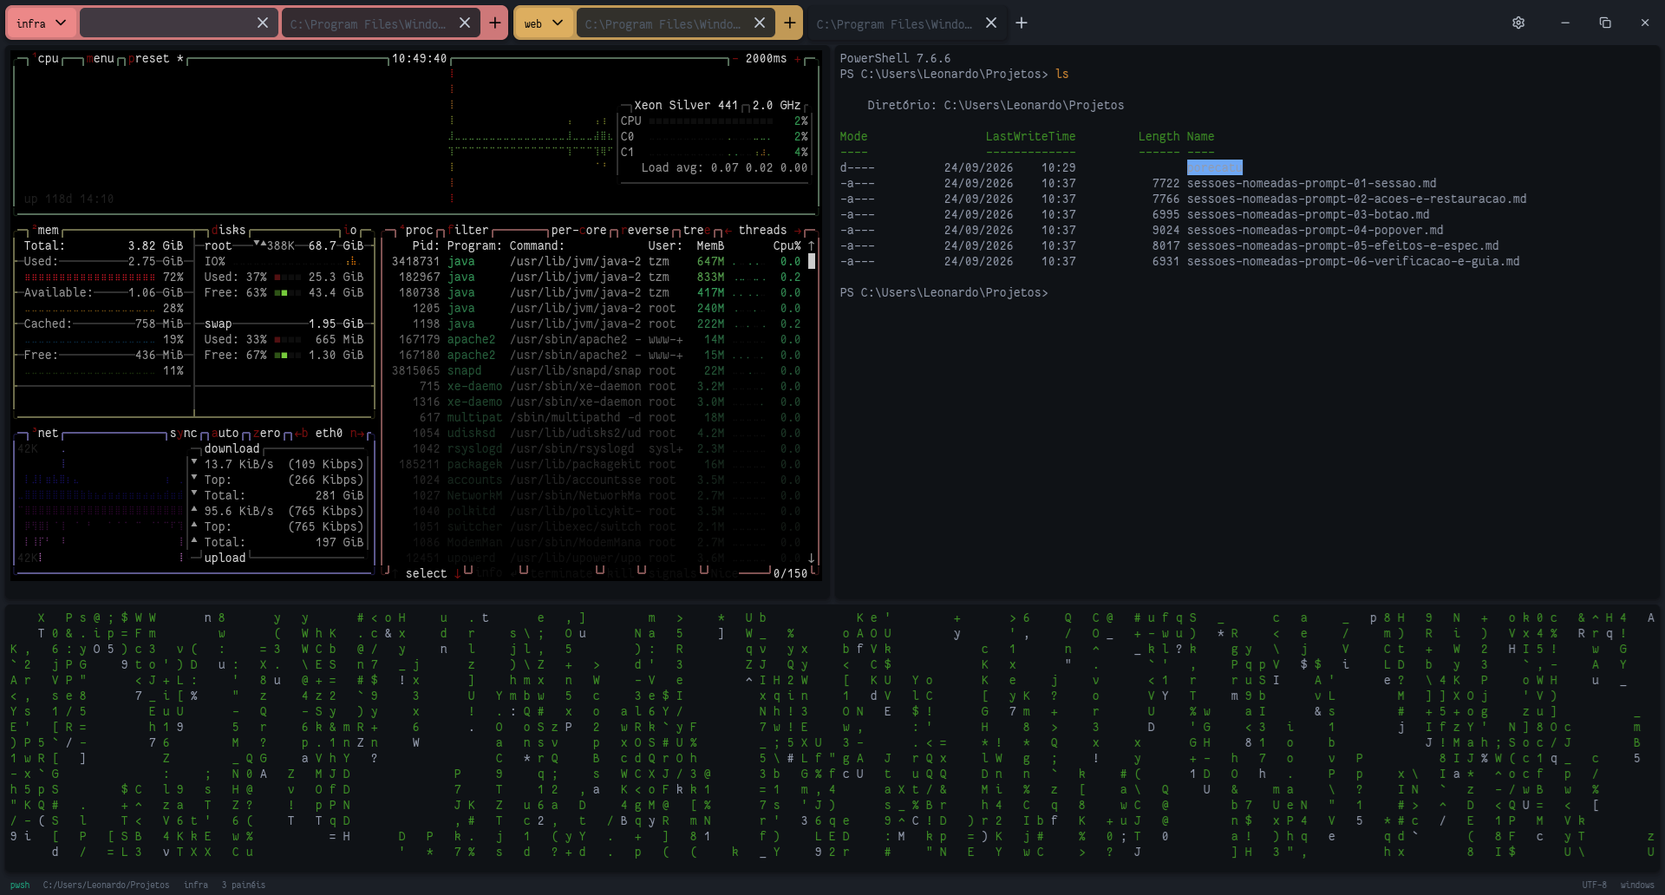Switch to C:\Program Files tab in infra group

pyautogui.click(x=380, y=23)
